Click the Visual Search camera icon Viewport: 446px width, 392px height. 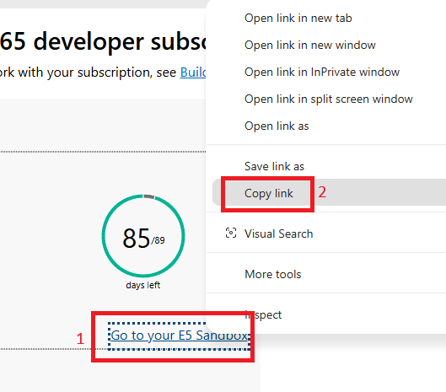click(231, 233)
